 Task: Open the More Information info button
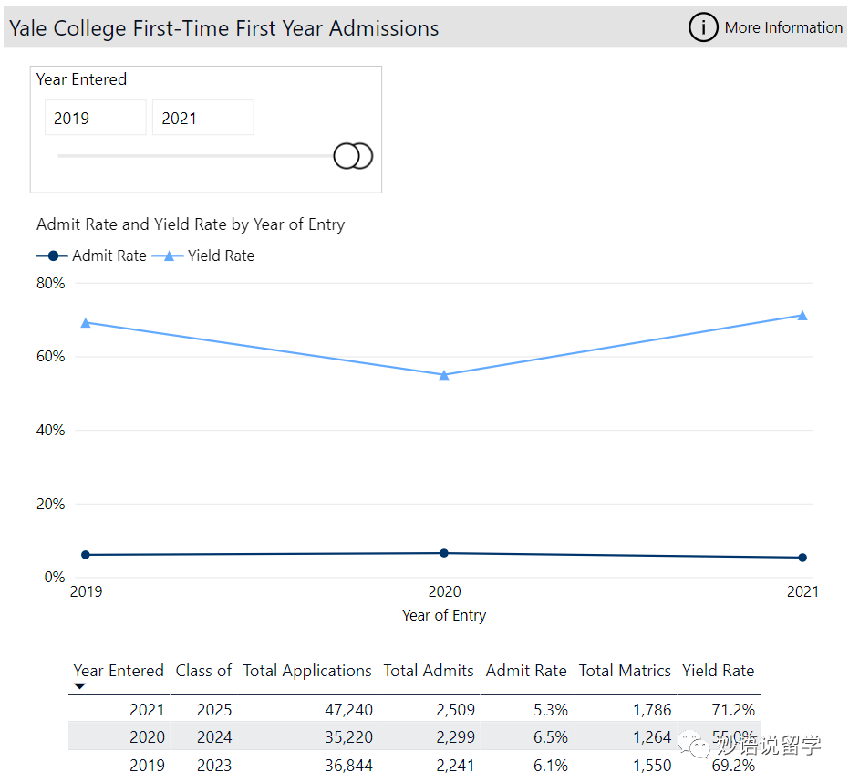click(x=703, y=27)
